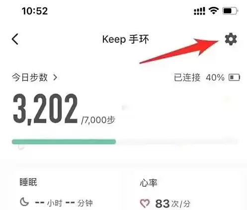Expand today's steps chevron arrow

tap(55, 77)
